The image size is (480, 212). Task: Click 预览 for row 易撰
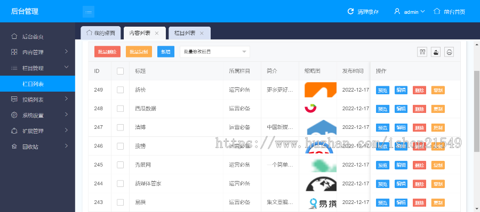pyautogui.click(x=382, y=202)
